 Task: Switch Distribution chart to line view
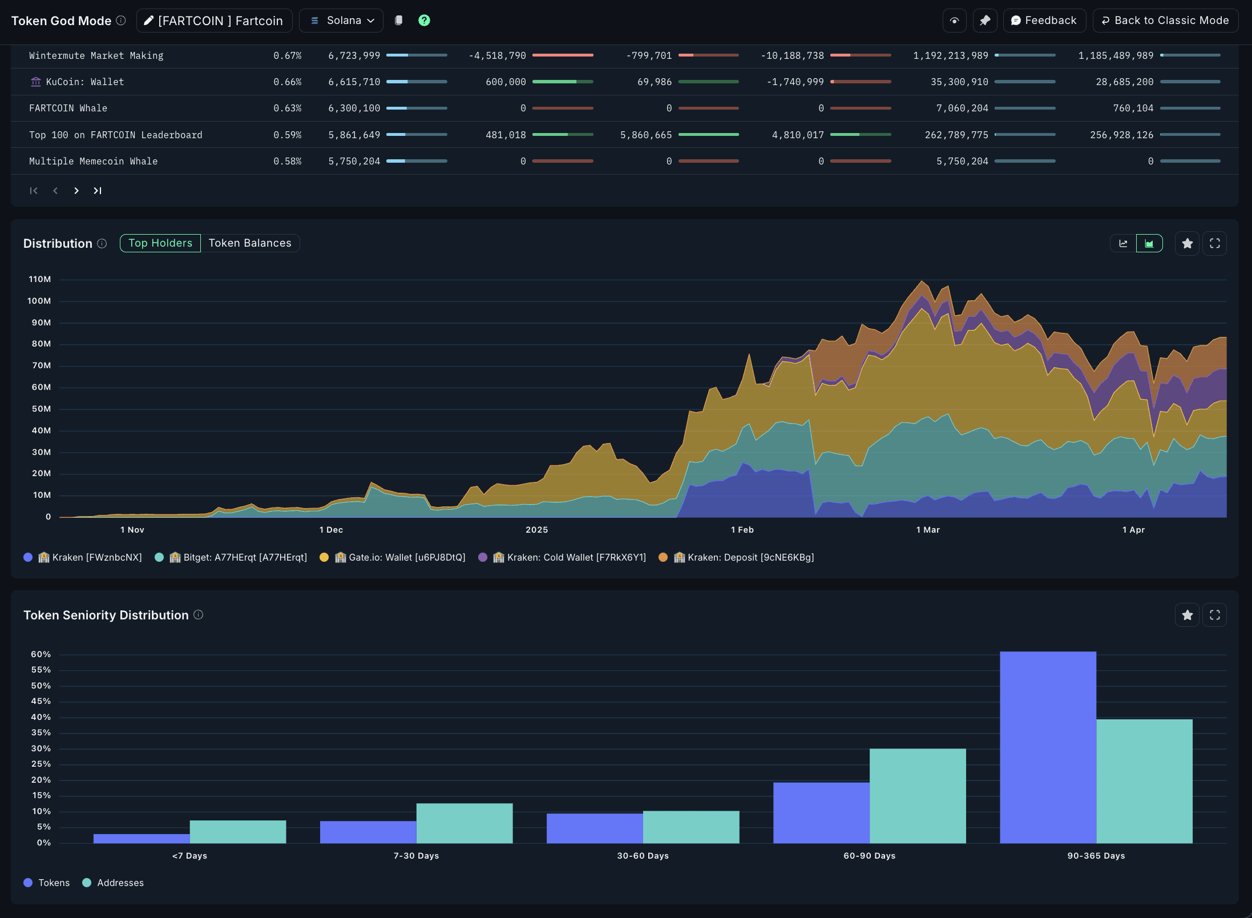click(1123, 244)
